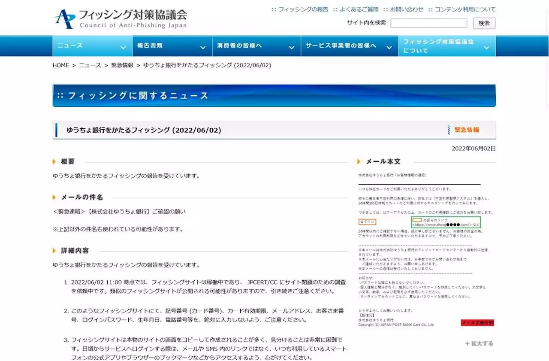Click the red メール文面の例 label
549x361 pixels.
pos(477,323)
